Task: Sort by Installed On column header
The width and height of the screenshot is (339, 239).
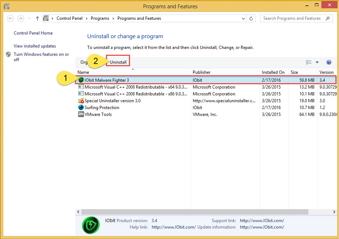Action: click(x=274, y=72)
